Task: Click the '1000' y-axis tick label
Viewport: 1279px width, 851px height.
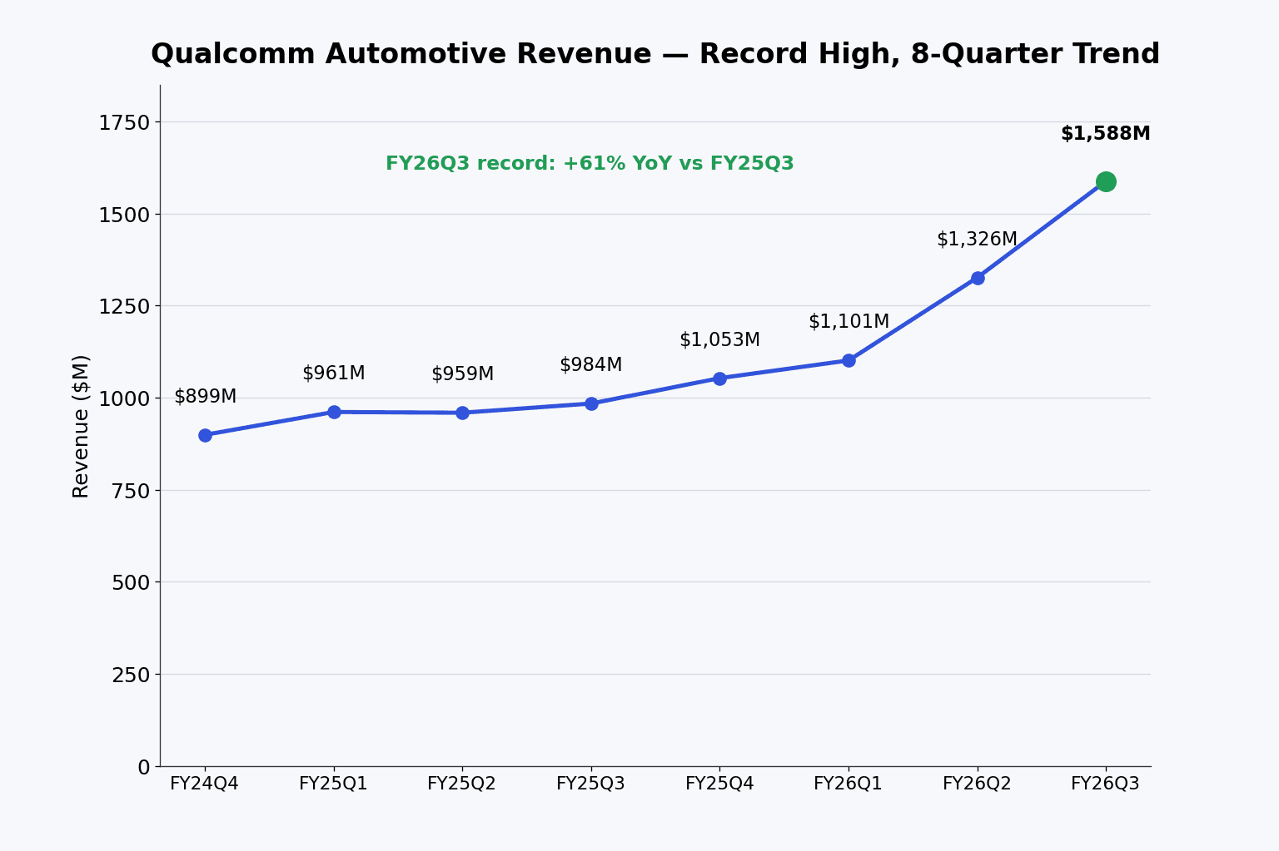Action: click(x=124, y=399)
